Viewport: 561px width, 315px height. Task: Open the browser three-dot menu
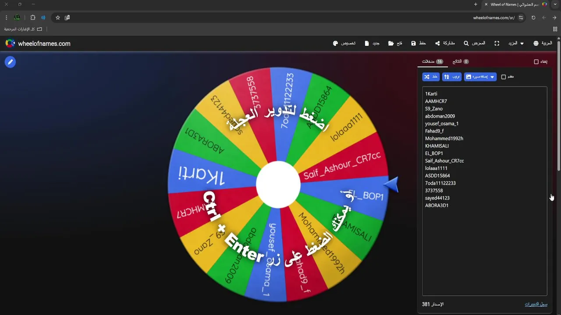click(x=6, y=17)
